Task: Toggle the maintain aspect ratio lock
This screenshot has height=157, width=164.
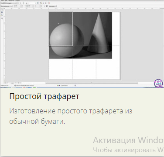Action: tap(44, 6)
